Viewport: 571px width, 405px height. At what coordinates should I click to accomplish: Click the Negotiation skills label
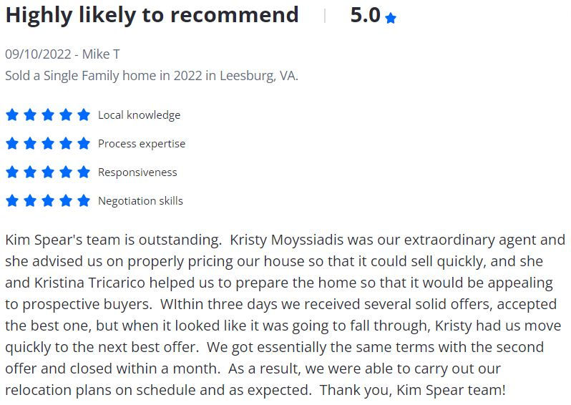pyautogui.click(x=140, y=201)
